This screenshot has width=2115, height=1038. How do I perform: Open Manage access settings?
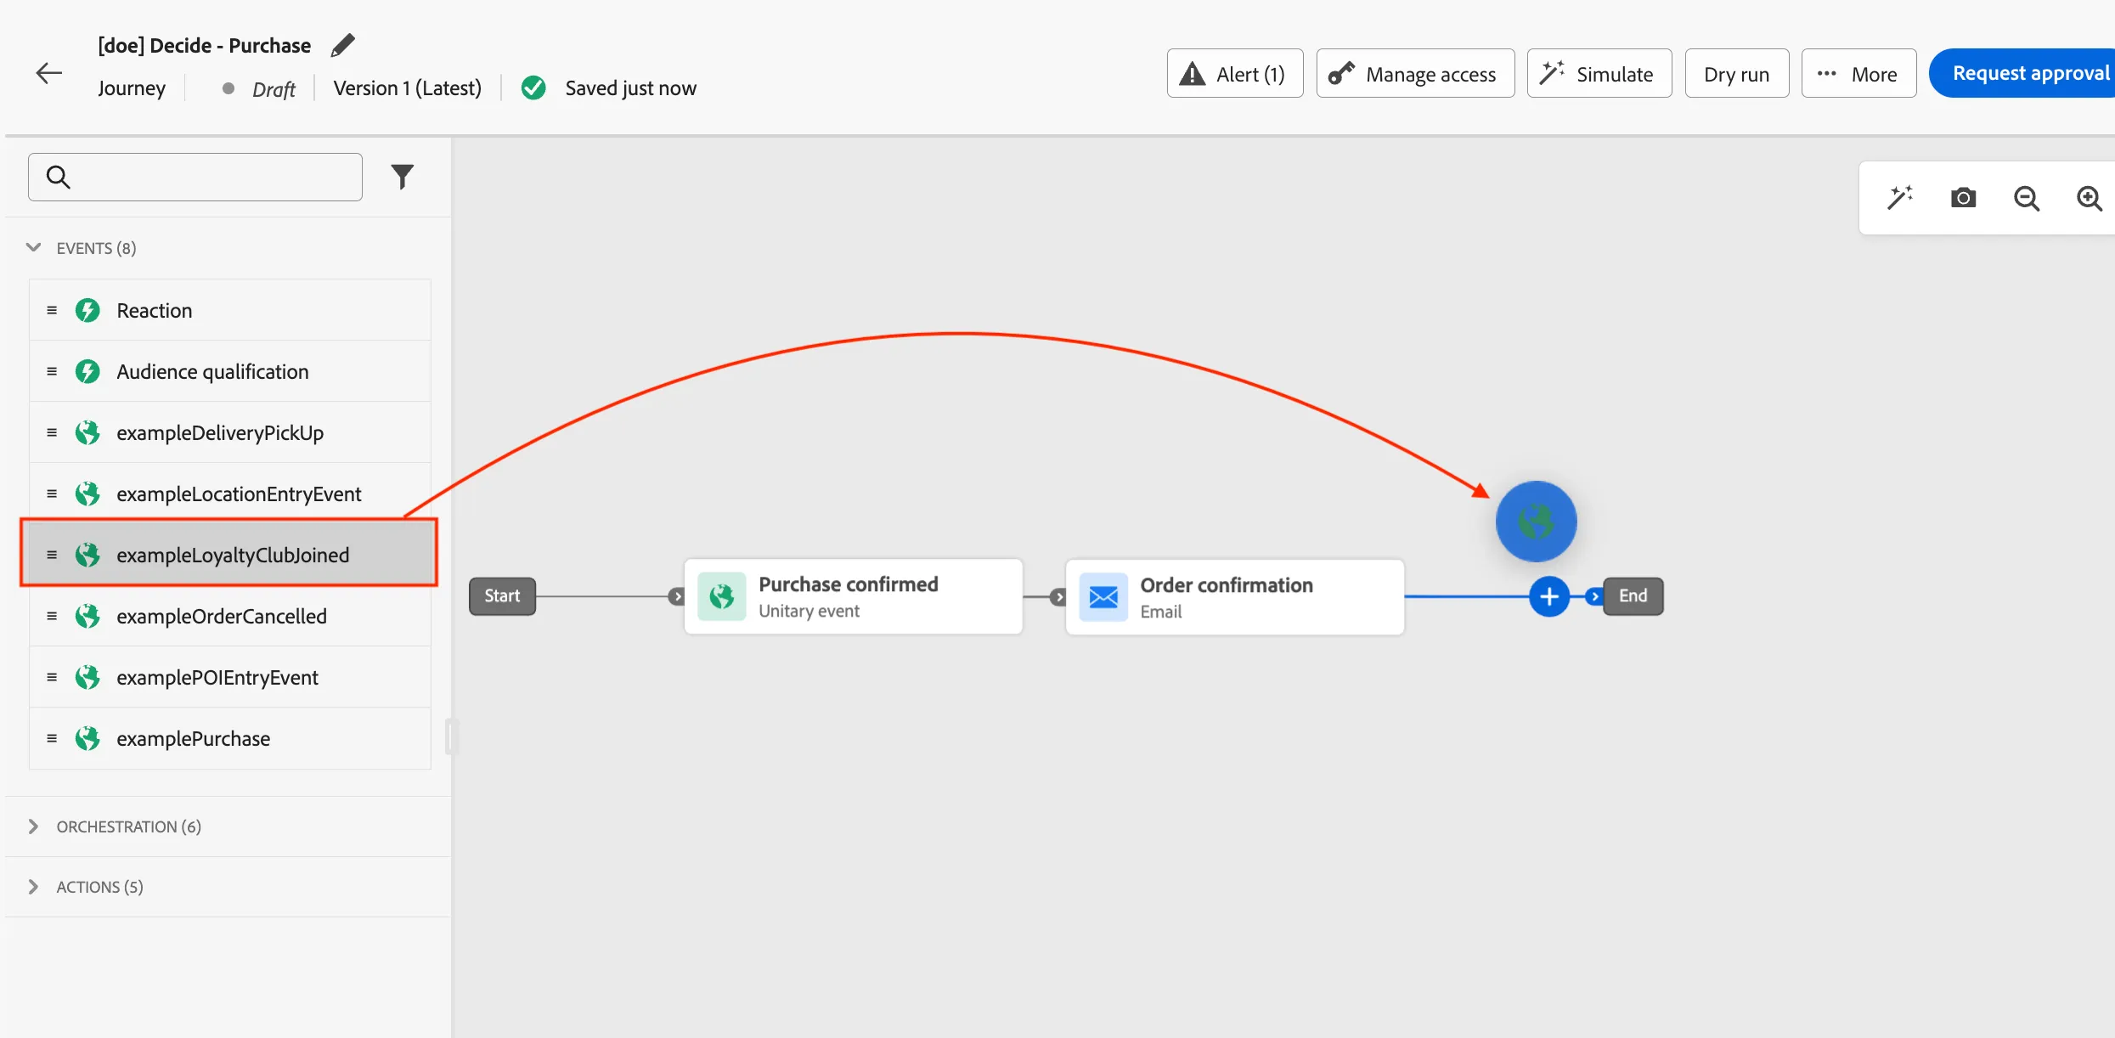[x=1415, y=74]
